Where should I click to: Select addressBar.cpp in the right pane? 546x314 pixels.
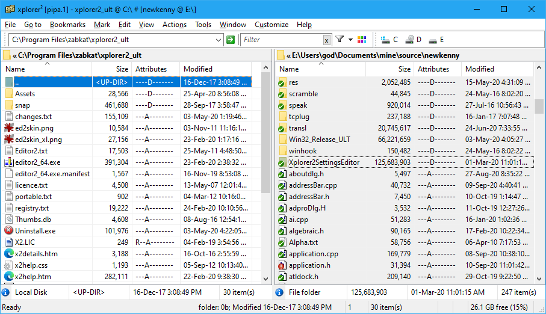pos(313,185)
